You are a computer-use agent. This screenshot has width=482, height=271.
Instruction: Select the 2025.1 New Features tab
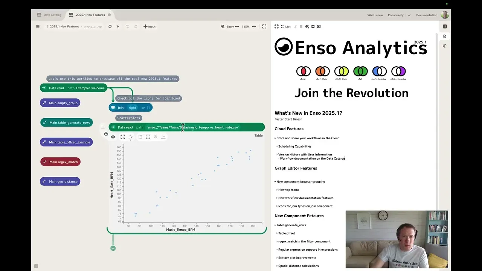[x=87, y=15]
